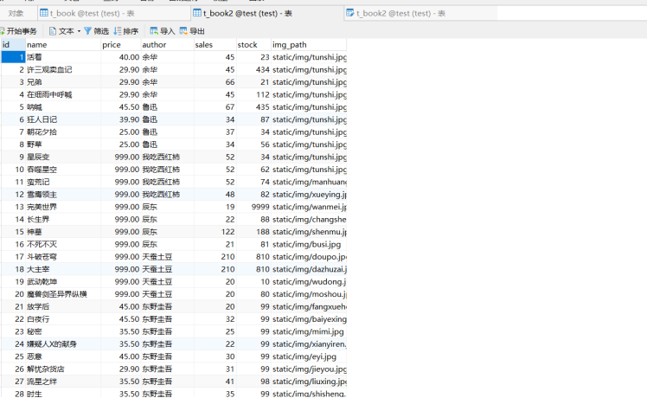
Task: Click the price column header
Action: click(120, 45)
